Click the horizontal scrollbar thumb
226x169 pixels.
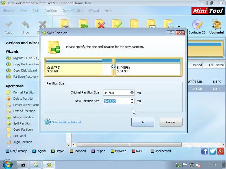(129, 144)
